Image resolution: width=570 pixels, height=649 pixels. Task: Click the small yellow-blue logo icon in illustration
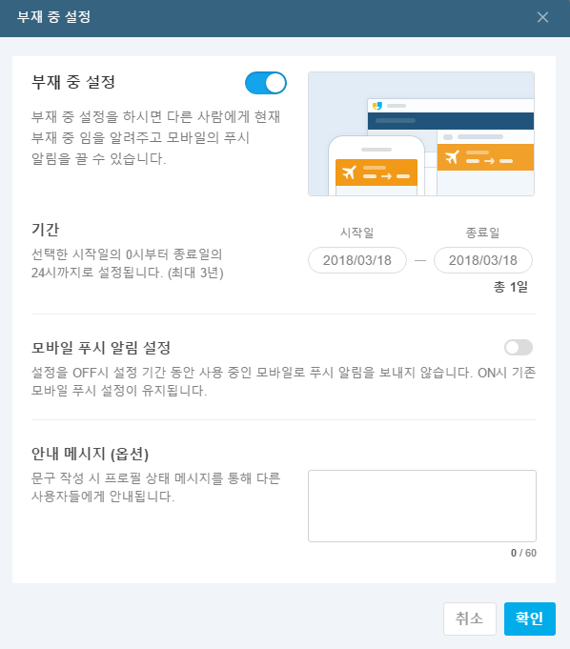pyautogui.click(x=377, y=106)
